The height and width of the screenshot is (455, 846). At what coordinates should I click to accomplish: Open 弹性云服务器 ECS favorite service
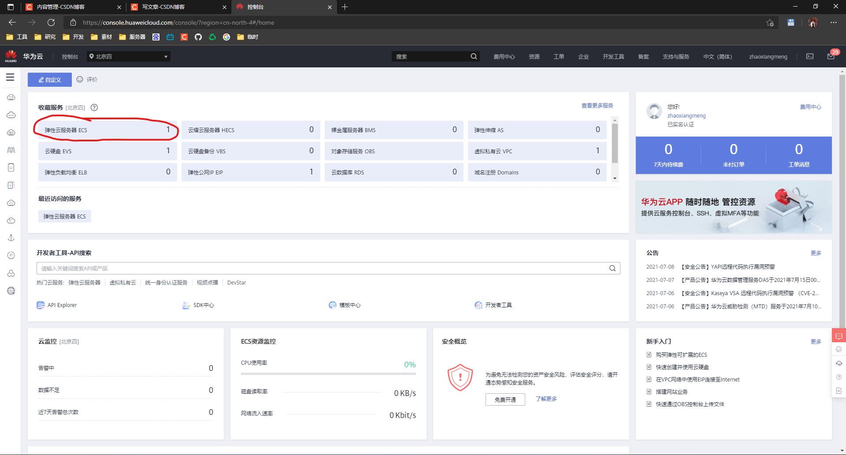(108, 130)
